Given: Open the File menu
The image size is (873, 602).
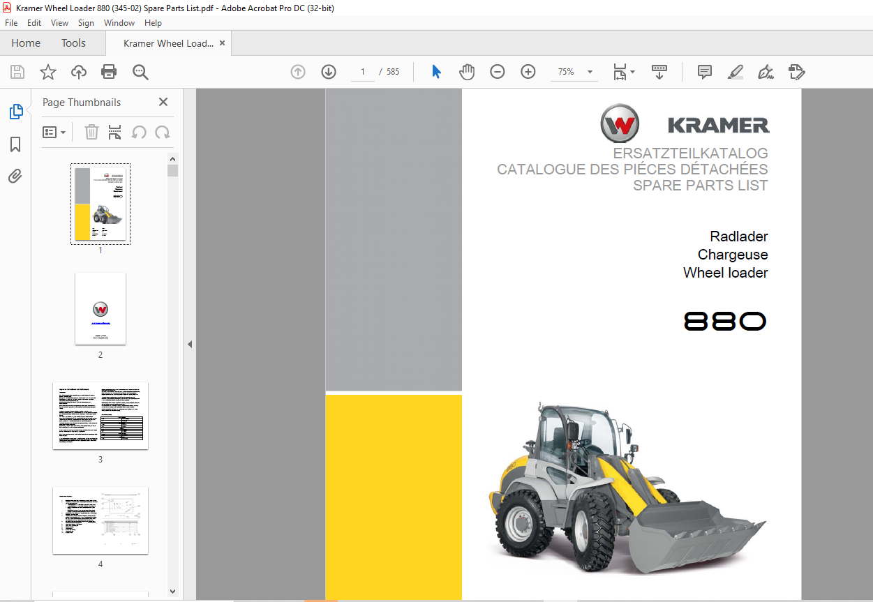Looking at the screenshot, I should pos(11,23).
